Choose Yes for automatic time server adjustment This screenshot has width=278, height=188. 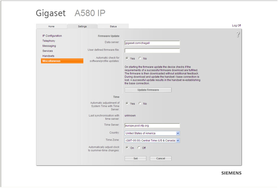tap(127, 103)
